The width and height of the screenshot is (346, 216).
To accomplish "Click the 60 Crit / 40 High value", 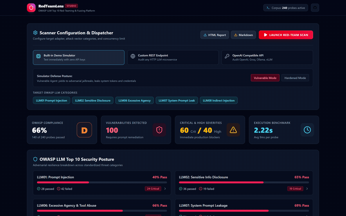I will click(200, 131).
